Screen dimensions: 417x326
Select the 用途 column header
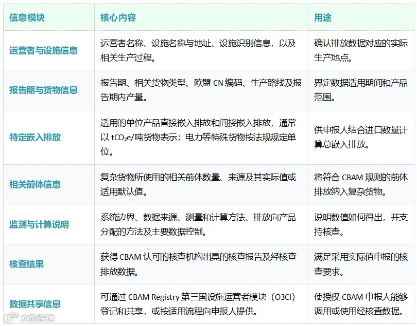tap(323, 18)
